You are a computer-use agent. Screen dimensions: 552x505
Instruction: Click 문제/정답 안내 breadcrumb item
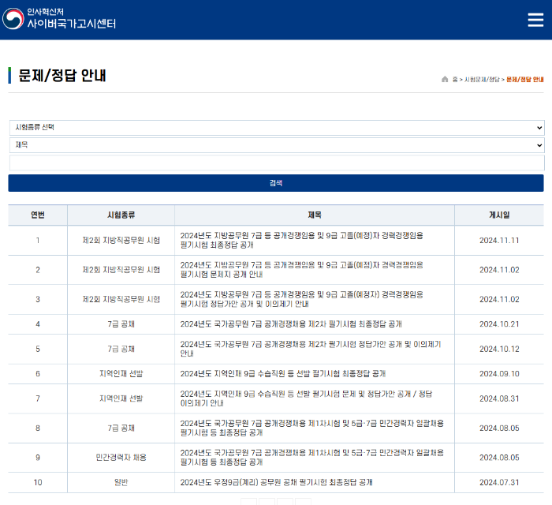click(525, 80)
